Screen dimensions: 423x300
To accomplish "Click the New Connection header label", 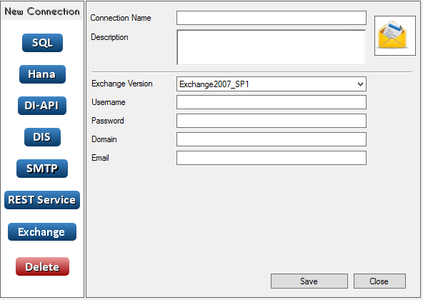I will (x=42, y=11).
